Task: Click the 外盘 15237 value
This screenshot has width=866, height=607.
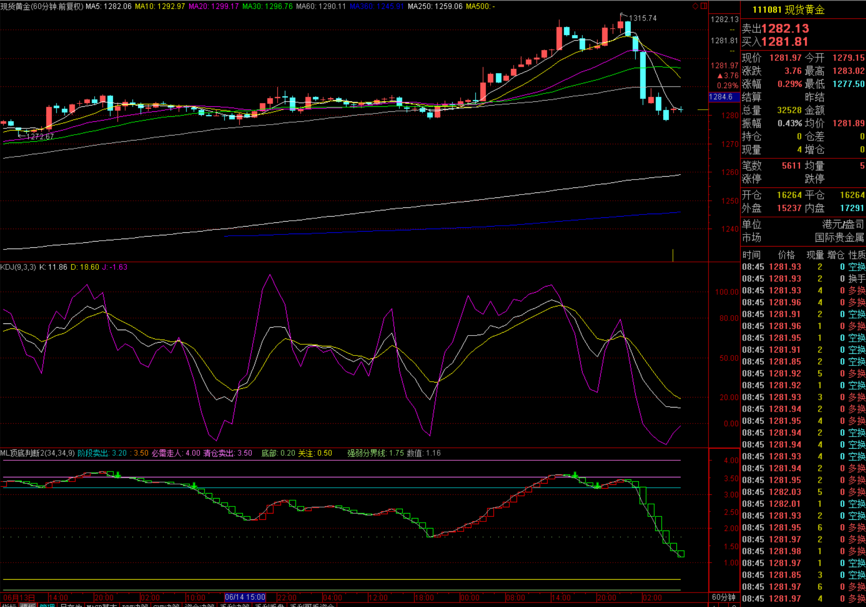Action: pos(789,208)
